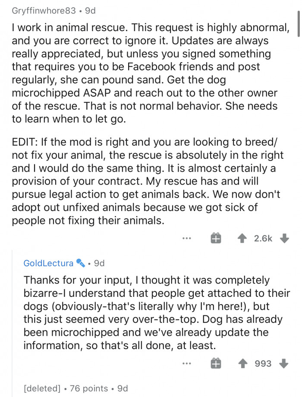
Task: Tap the blue microphone icon beside GoldLectura
Action: coord(80,263)
